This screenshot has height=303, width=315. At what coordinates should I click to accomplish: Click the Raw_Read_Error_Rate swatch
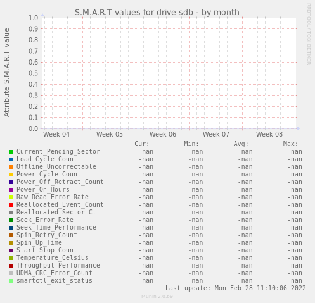coord(11,197)
